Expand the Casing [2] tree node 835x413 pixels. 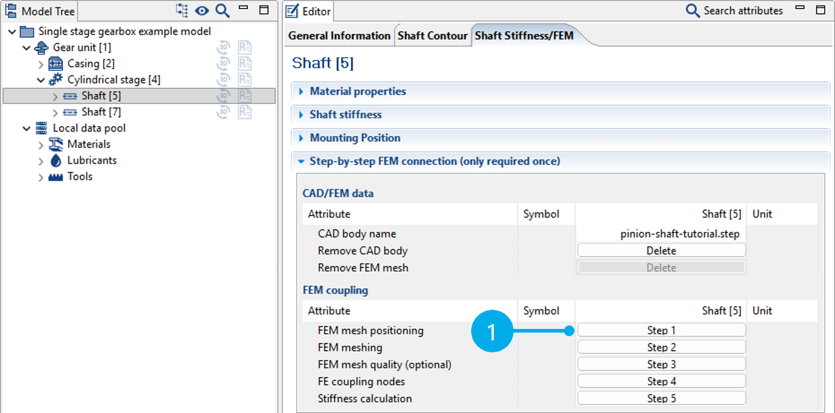coord(40,64)
